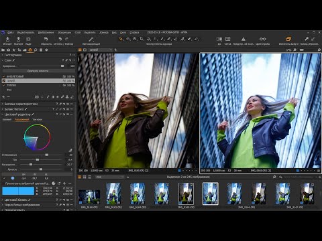
Task: Toggle the СИНИЙ layer checkbox
Action: coord(4,81)
